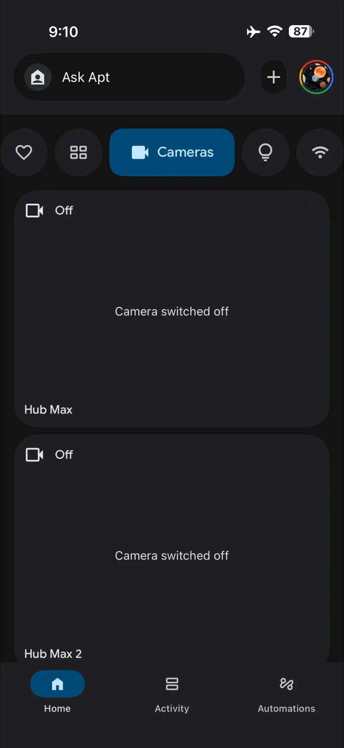Open the Wi-Fi filter chip

pos(320,152)
